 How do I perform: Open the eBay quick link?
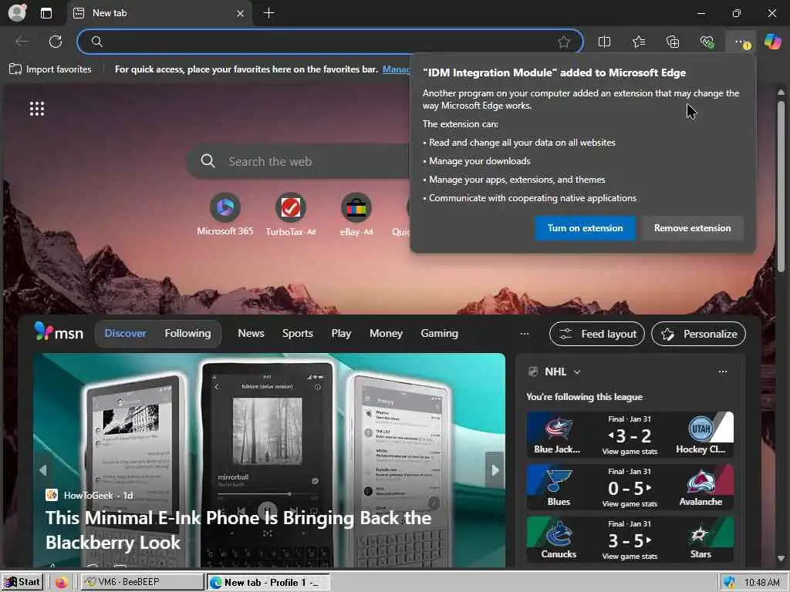click(x=356, y=214)
